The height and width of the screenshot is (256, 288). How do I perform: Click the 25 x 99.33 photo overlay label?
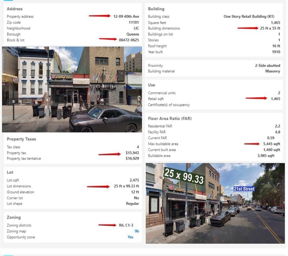click(184, 176)
